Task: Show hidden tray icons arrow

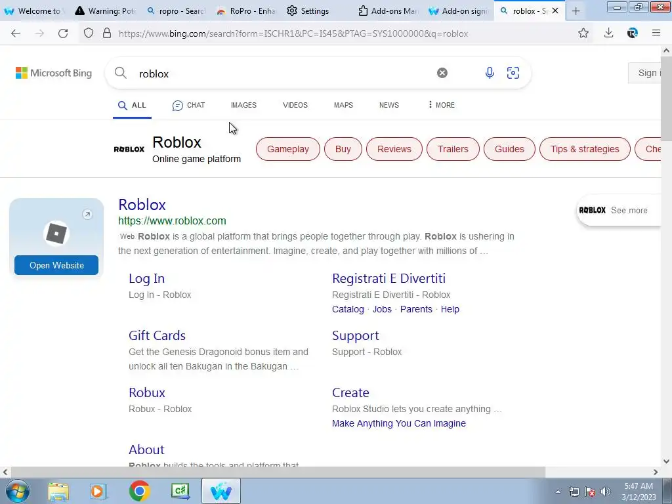Action: [558, 492]
